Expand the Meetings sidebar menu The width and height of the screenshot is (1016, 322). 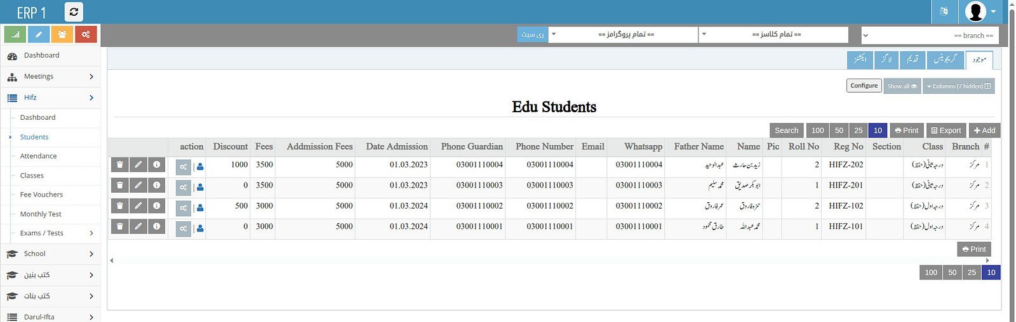pos(50,77)
